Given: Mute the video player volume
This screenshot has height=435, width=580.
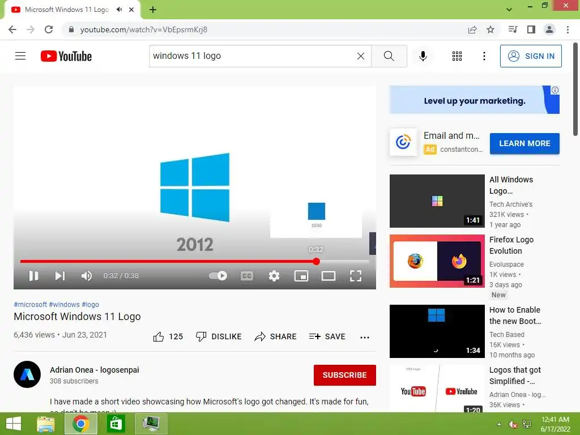Looking at the screenshot, I should [86, 276].
